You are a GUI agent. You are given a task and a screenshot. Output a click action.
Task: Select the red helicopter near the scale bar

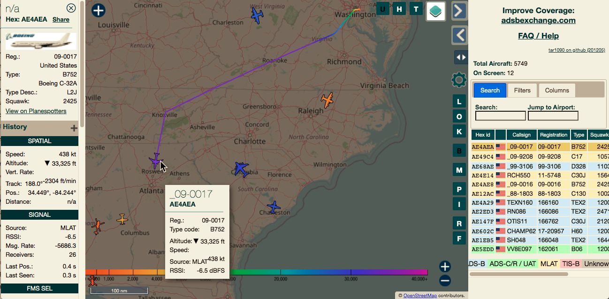[92, 281]
